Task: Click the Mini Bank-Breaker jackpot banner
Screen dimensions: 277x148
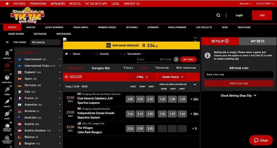Action: pos(131,46)
